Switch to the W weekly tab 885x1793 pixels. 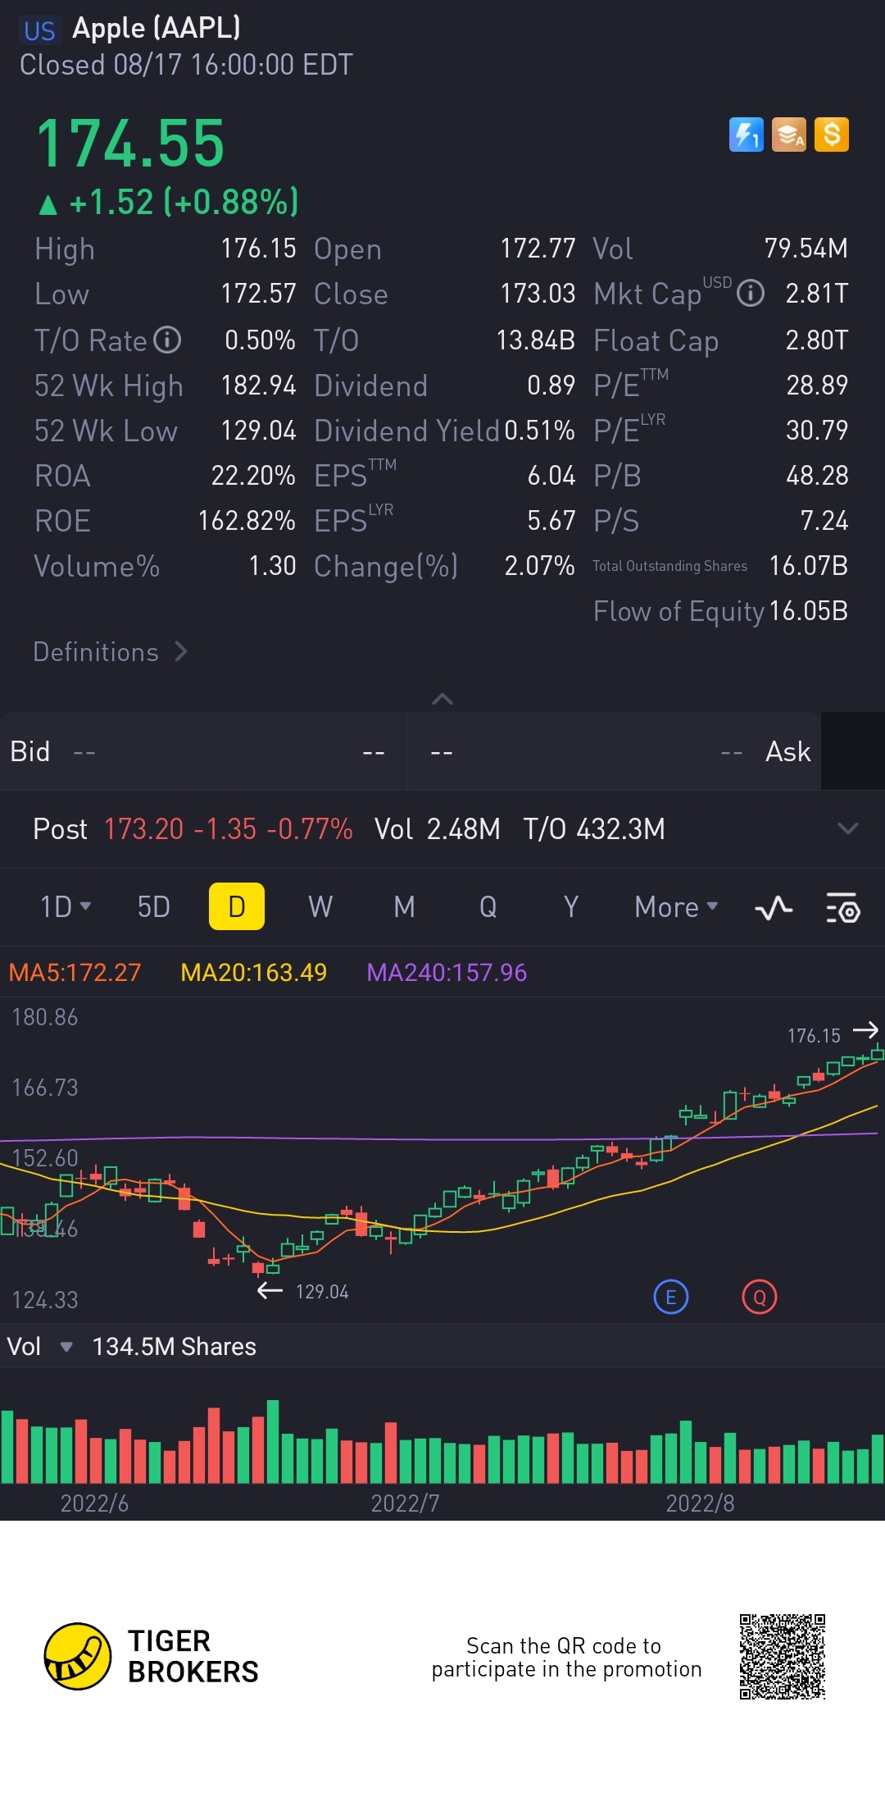[320, 906]
